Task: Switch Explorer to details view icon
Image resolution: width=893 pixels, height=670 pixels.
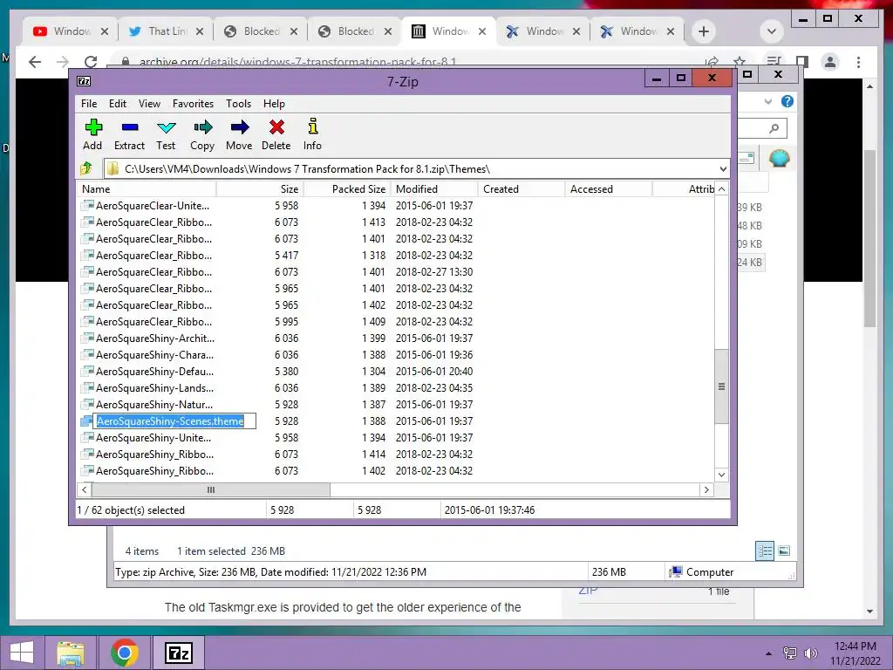Action: 764,550
